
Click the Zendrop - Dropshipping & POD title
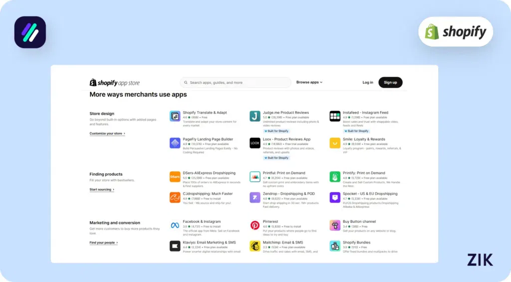point(289,194)
